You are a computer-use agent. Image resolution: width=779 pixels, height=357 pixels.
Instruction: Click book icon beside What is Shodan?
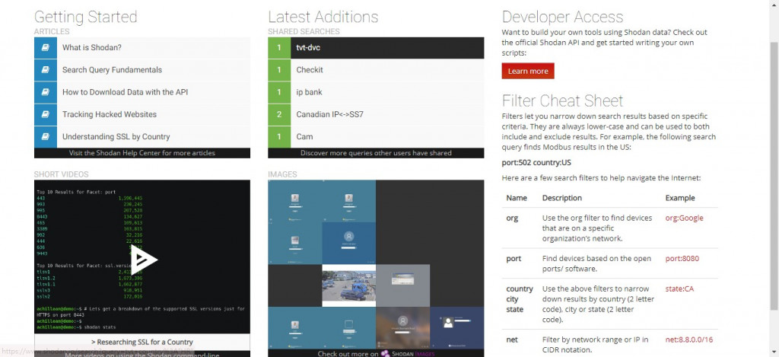[x=45, y=48]
